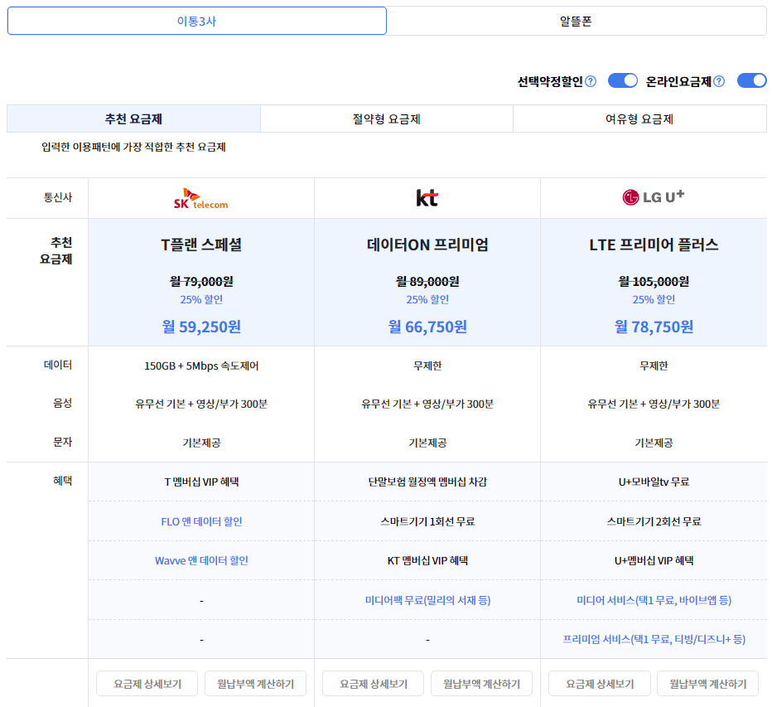Click 스마트기기 1회선 무료 text
This screenshot has height=707, width=772.
click(427, 521)
